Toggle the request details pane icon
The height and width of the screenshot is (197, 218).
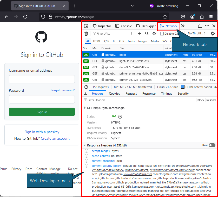point(85,94)
